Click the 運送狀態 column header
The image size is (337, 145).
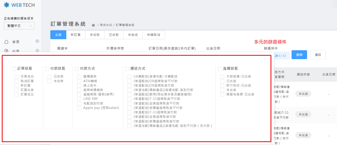pyautogui.click(x=303, y=74)
